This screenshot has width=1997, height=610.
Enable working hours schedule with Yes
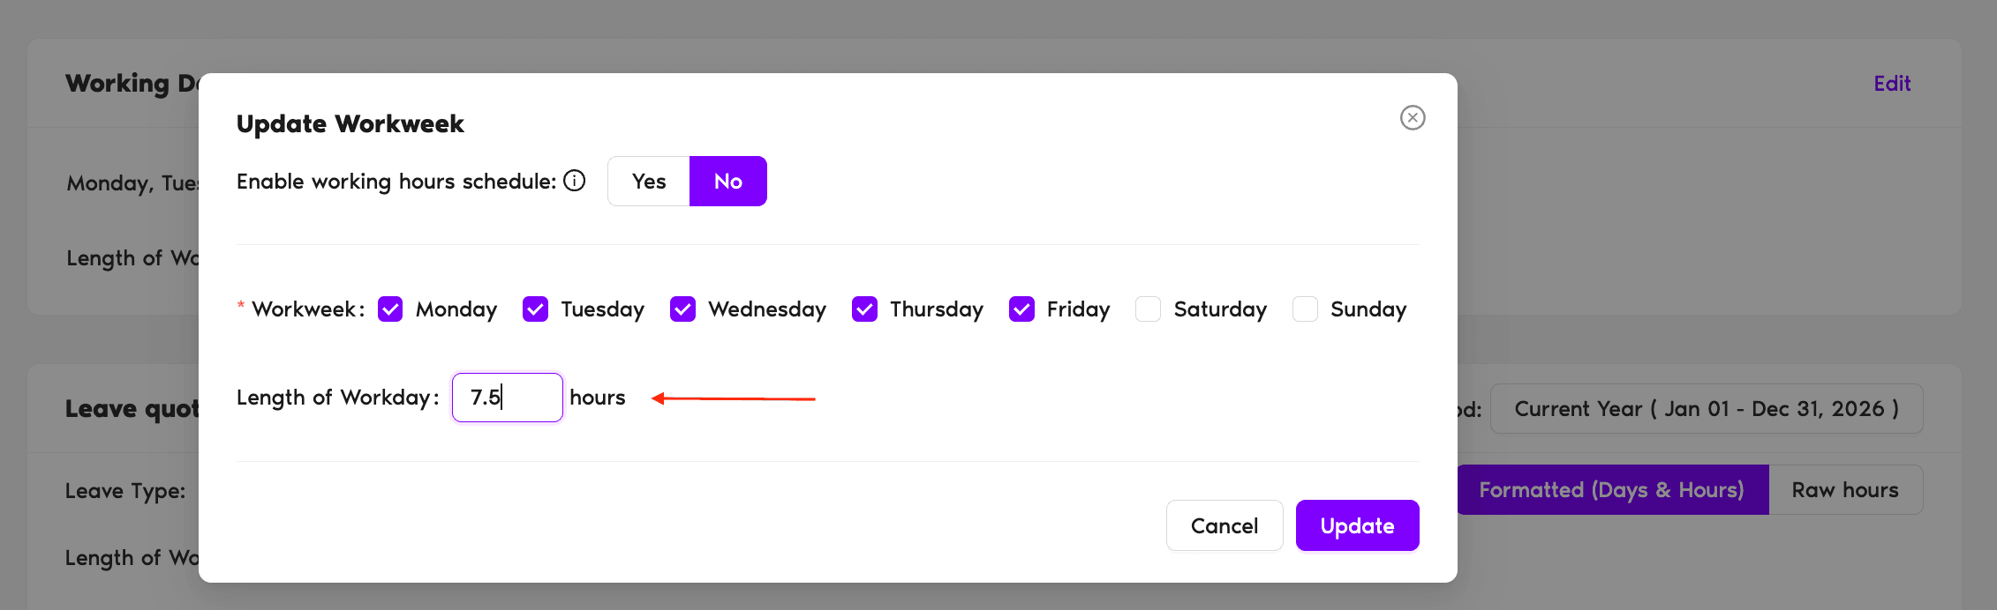click(648, 181)
